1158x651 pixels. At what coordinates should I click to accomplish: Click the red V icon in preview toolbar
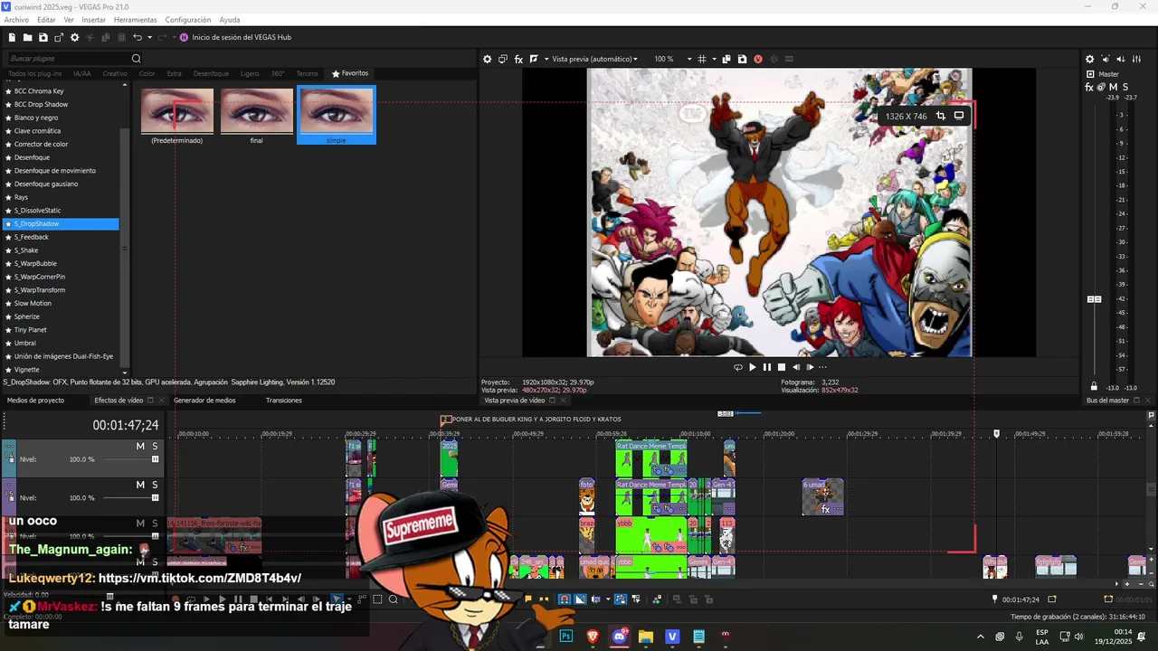(758, 59)
